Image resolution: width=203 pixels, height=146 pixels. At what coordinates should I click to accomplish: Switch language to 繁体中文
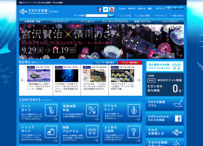click(x=132, y=9)
